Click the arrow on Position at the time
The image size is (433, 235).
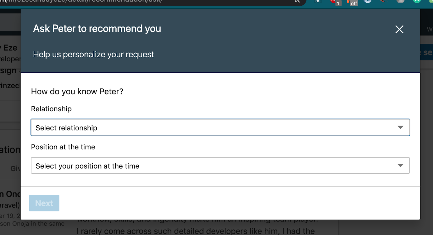pyautogui.click(x=400, y=165)
